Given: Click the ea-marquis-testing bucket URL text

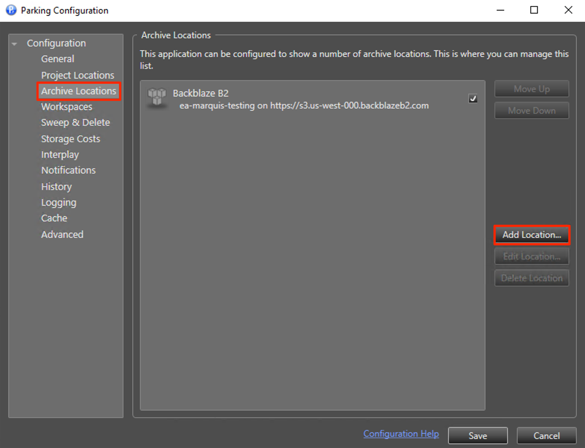Looking at the screenshot, I should coord(304,105).
